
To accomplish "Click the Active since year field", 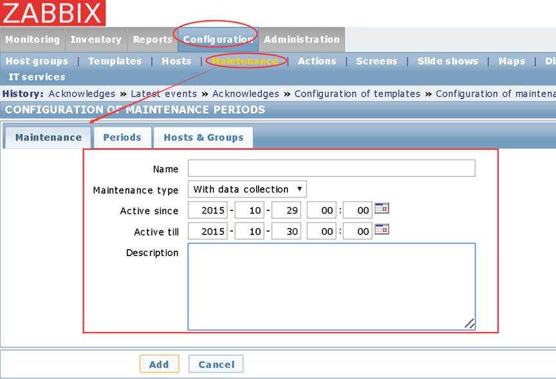I will click(208, 210).
